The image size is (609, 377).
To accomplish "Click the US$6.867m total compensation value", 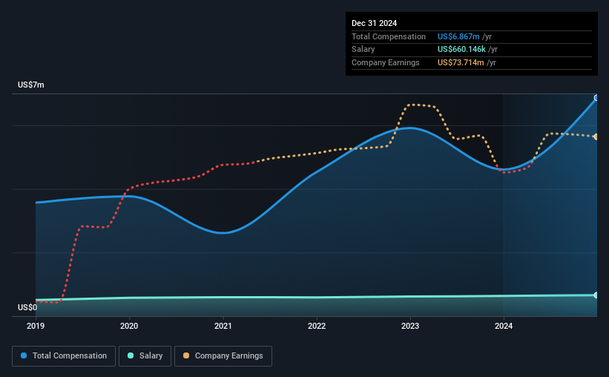I will (458, 36).
